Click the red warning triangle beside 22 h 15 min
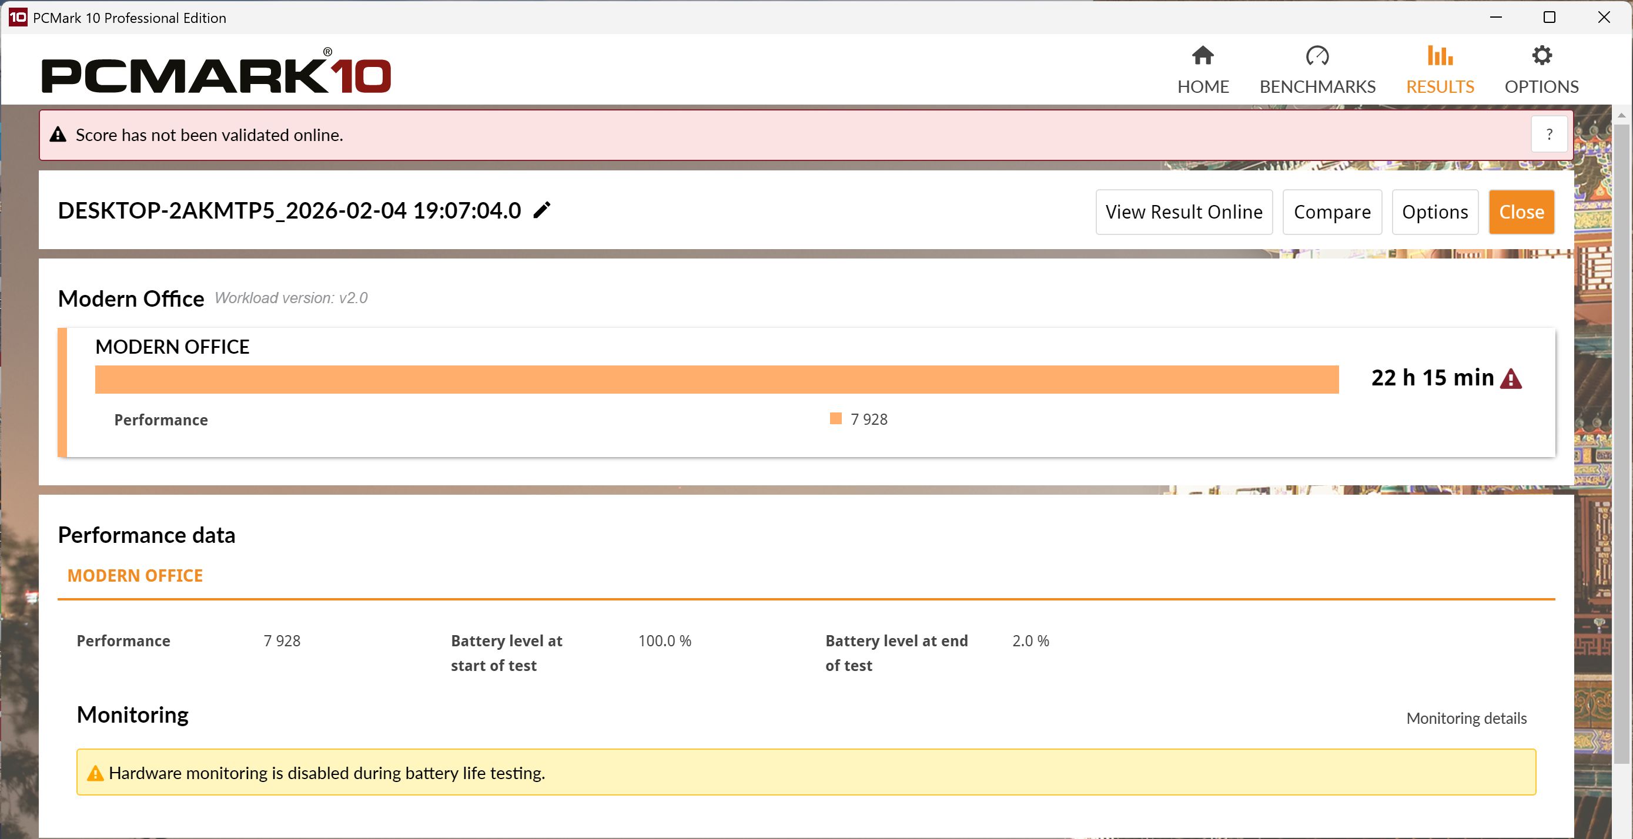Viewport: 1633px width, 839px height. click(1511, 379)
